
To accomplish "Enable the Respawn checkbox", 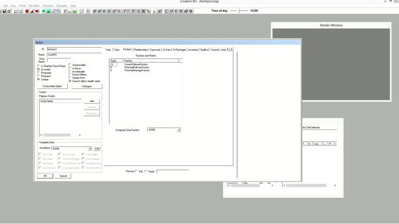I will 39,76.
